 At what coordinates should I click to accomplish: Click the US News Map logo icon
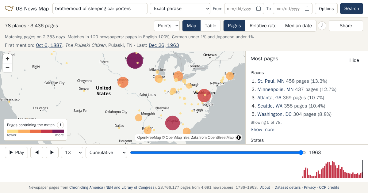(9, 9)
